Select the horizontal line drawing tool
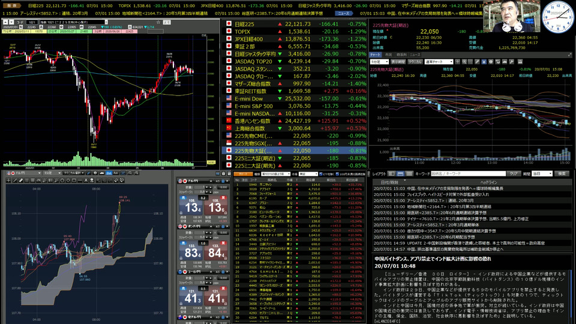Viewport: 576px width, 324px height. pos(80,181)
